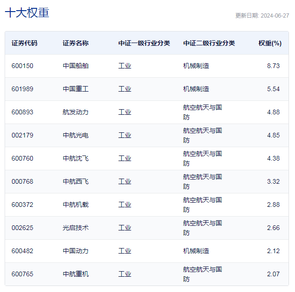Select stock code 600893

click(22, 112)
